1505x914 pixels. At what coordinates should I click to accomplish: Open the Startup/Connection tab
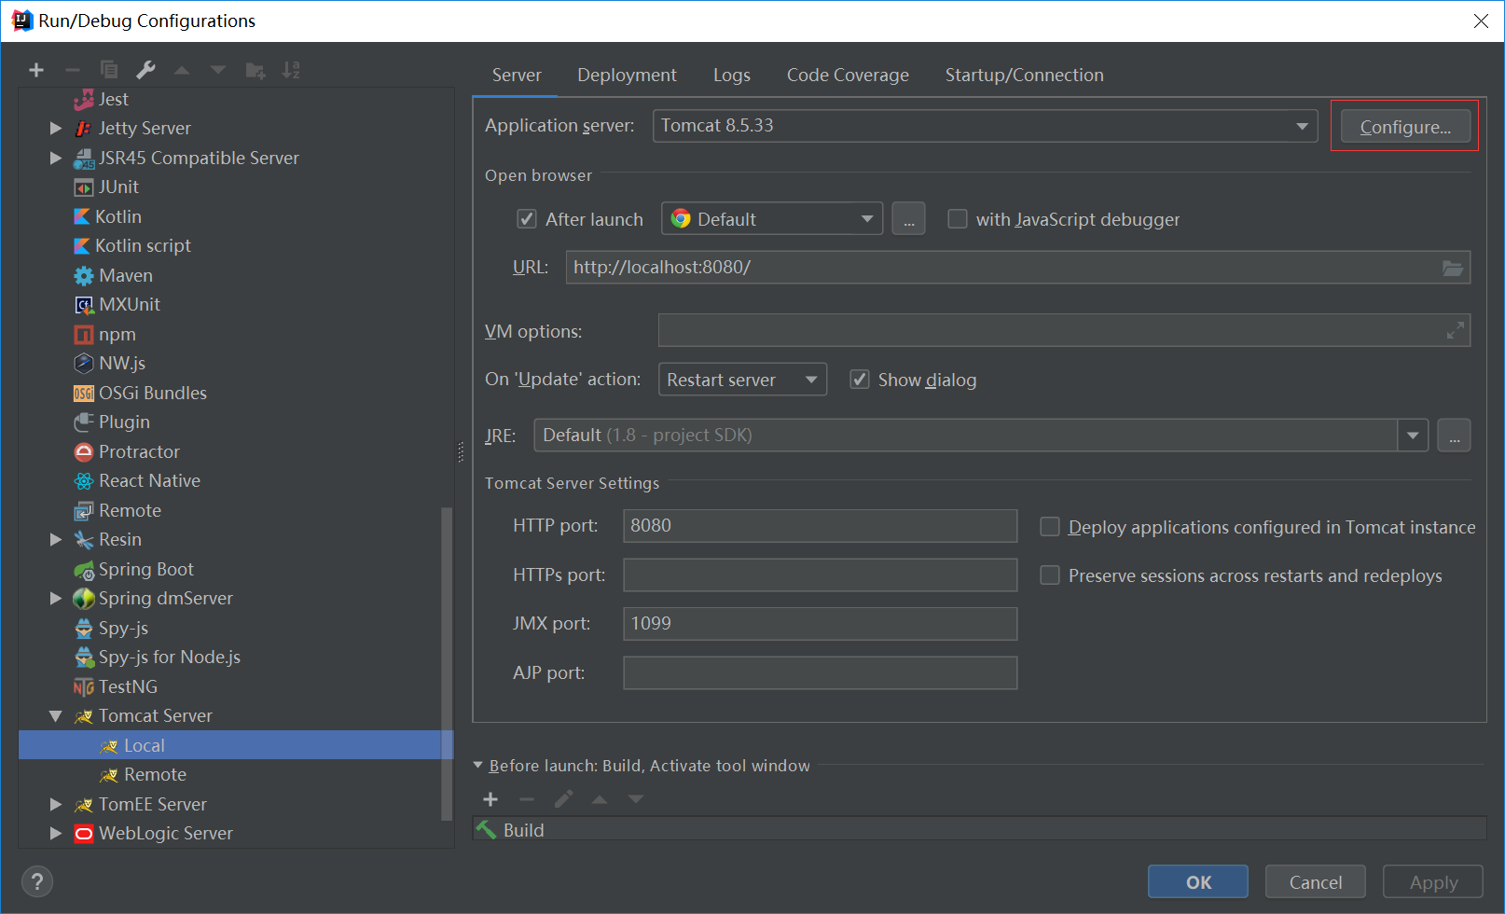1024,75
